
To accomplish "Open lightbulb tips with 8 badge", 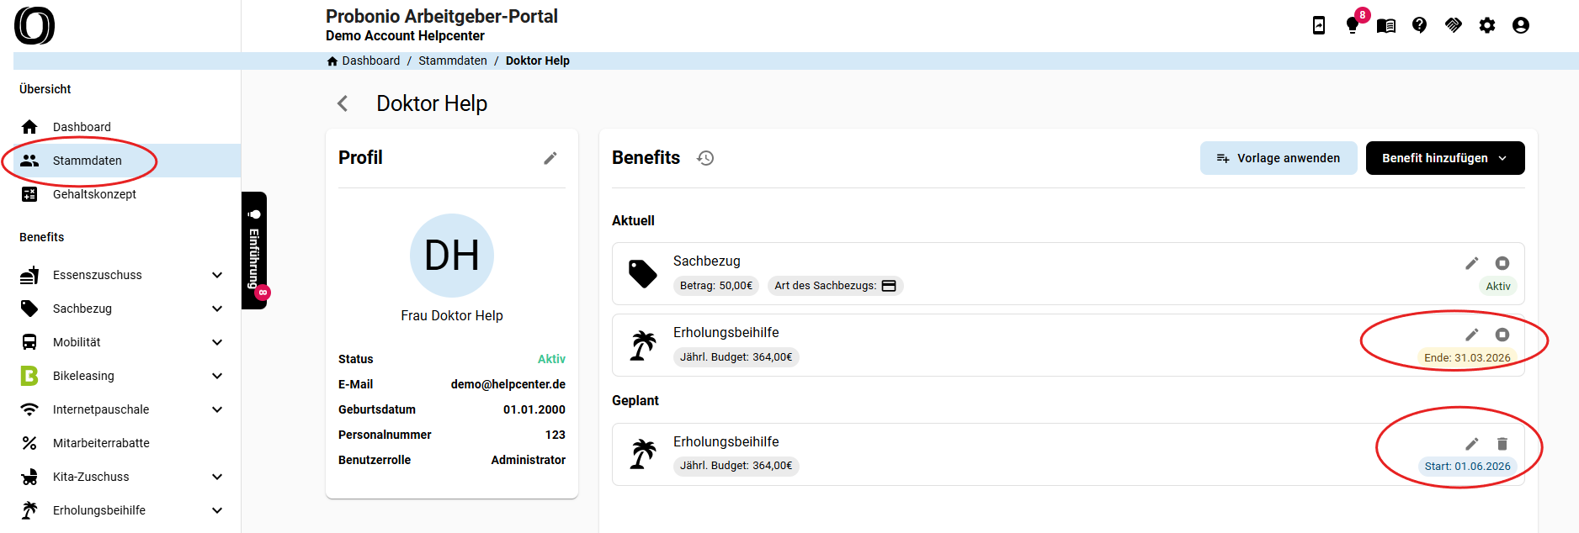I will (1353, 25).
